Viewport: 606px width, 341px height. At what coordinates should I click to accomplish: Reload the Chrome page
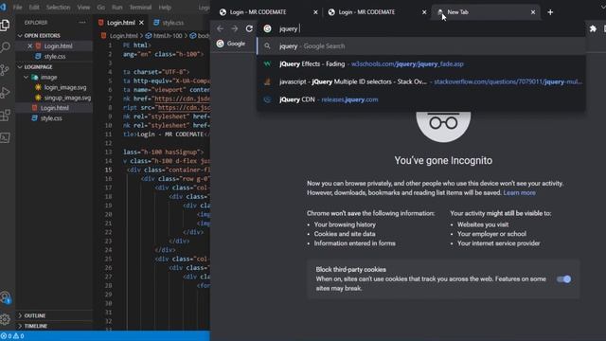click(249, 28)
